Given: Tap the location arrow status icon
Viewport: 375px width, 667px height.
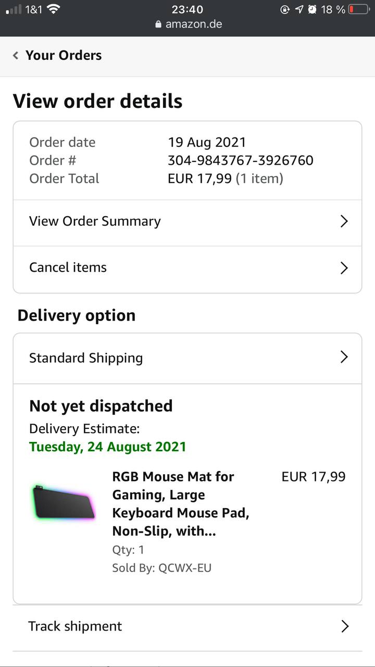Looking at the screenshot, I should click(x=299, y=9).
